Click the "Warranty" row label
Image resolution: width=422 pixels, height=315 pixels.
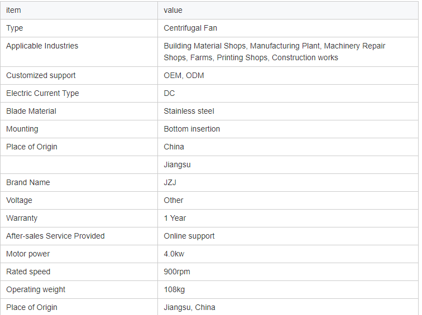pyautogui.click(x=22, y=218)
